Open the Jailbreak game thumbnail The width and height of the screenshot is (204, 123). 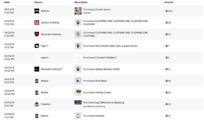78,11
